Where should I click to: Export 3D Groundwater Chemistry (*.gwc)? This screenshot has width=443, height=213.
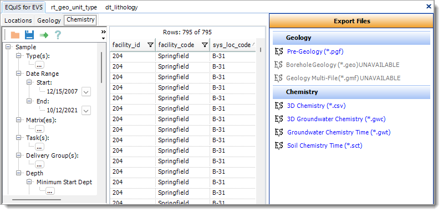click(336, 119)
